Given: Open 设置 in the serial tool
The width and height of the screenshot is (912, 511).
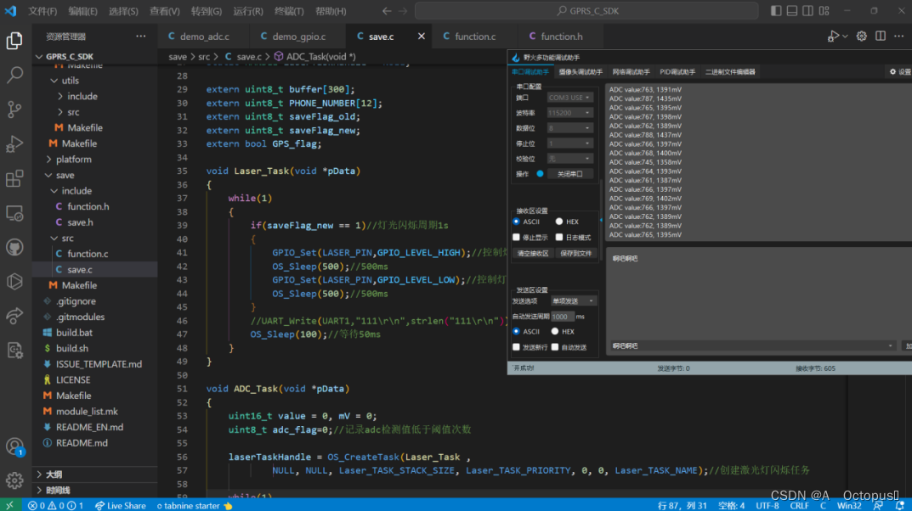Looking at the screenshot, I should click(900, 72).
